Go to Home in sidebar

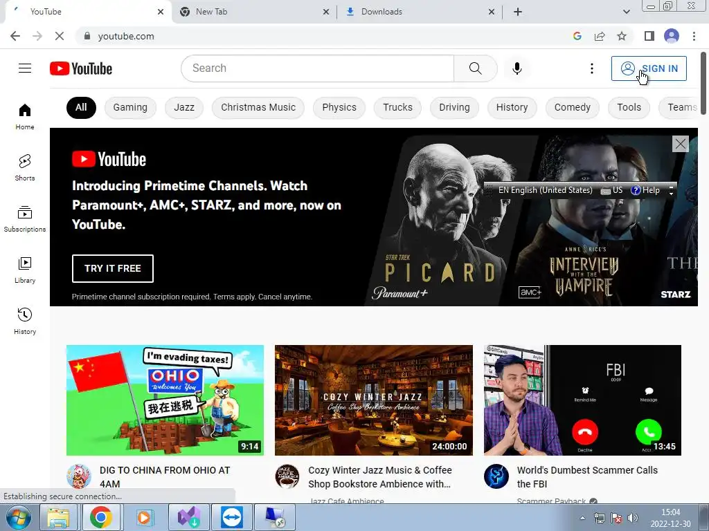coord(25,116)
